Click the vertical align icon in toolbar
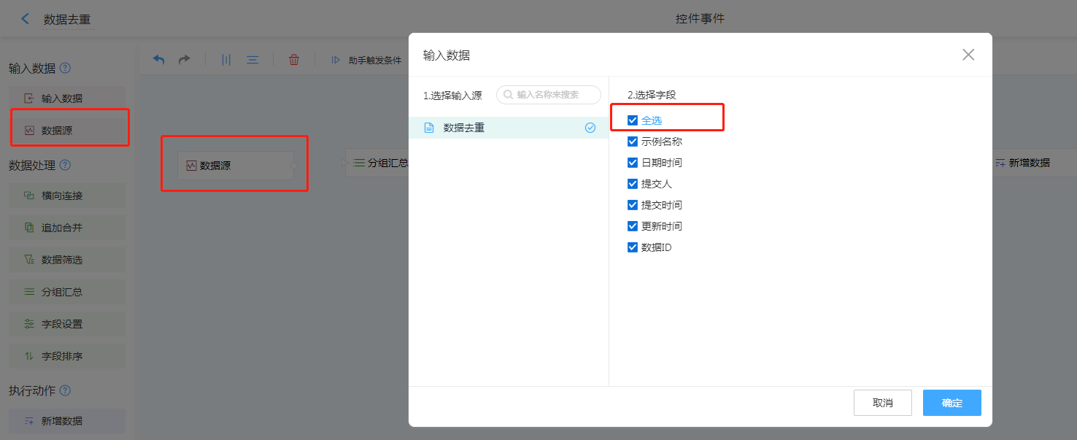 pyautogui.click(x=226, y=60)
